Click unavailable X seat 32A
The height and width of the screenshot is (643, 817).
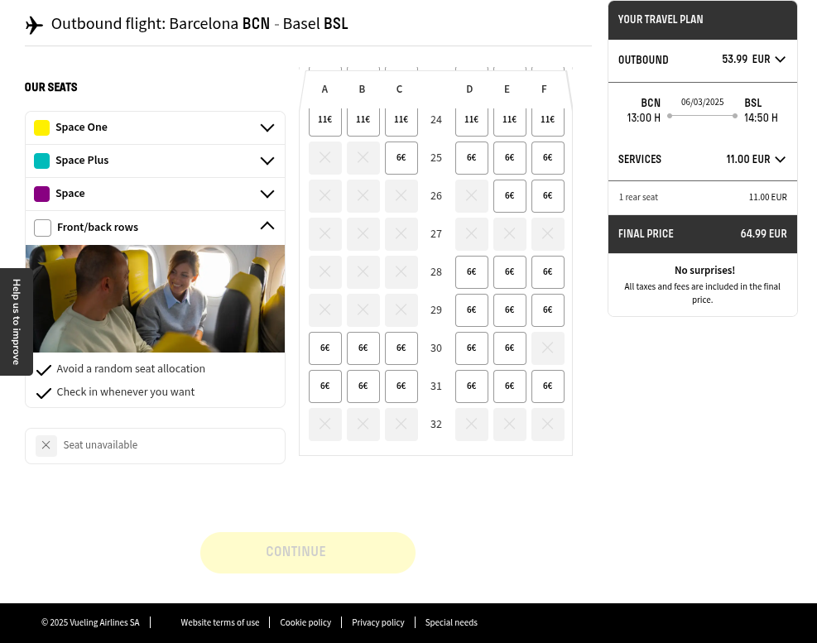[325, 425]
